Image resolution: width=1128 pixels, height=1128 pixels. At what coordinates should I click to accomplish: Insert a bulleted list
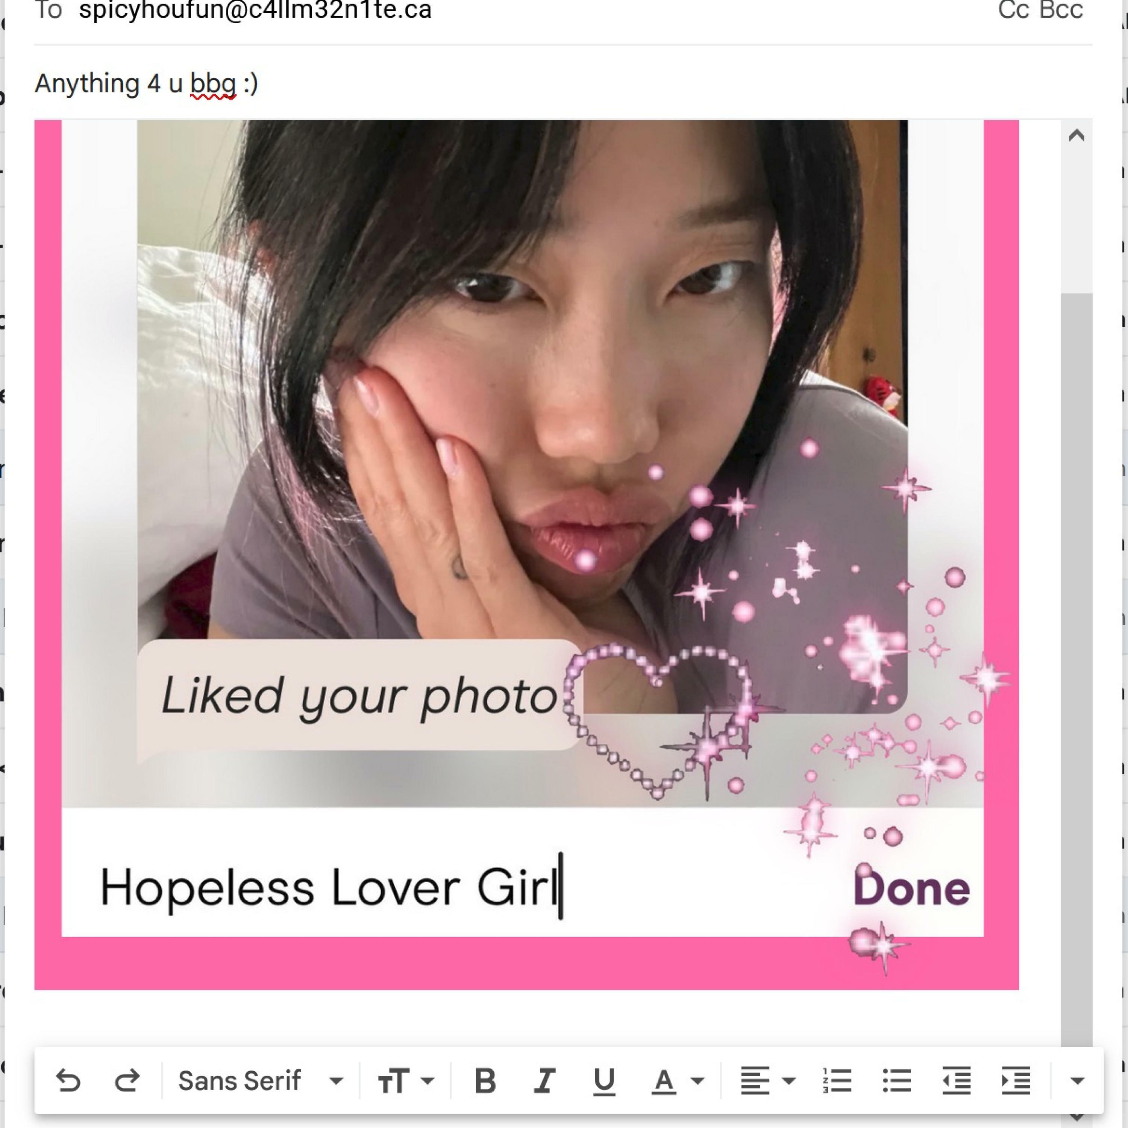tap(897, 1081)
